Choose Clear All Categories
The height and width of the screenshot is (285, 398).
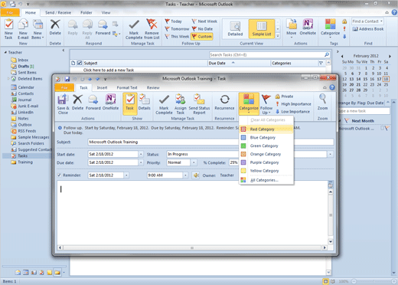[x=268, y=120]
